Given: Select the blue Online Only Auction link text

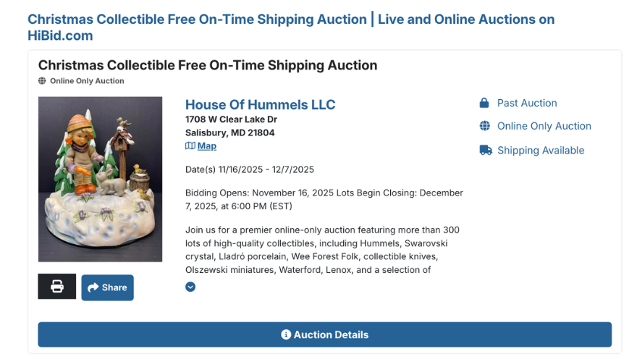Looking at the screenshot, I should [x=544, y=126].
